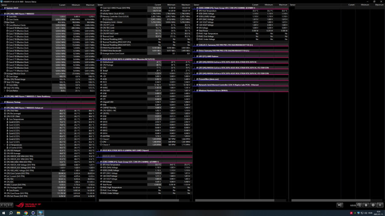Select the Average Effective Clock row
Image resolution: width=385 pixels, height=216 pixels.
[48, 73]
